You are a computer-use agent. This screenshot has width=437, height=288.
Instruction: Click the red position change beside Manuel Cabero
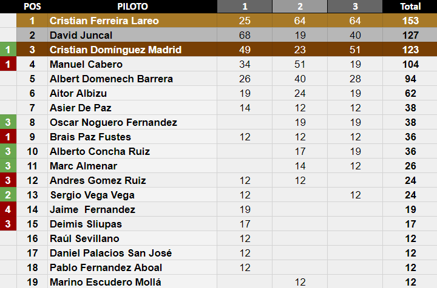8,64
